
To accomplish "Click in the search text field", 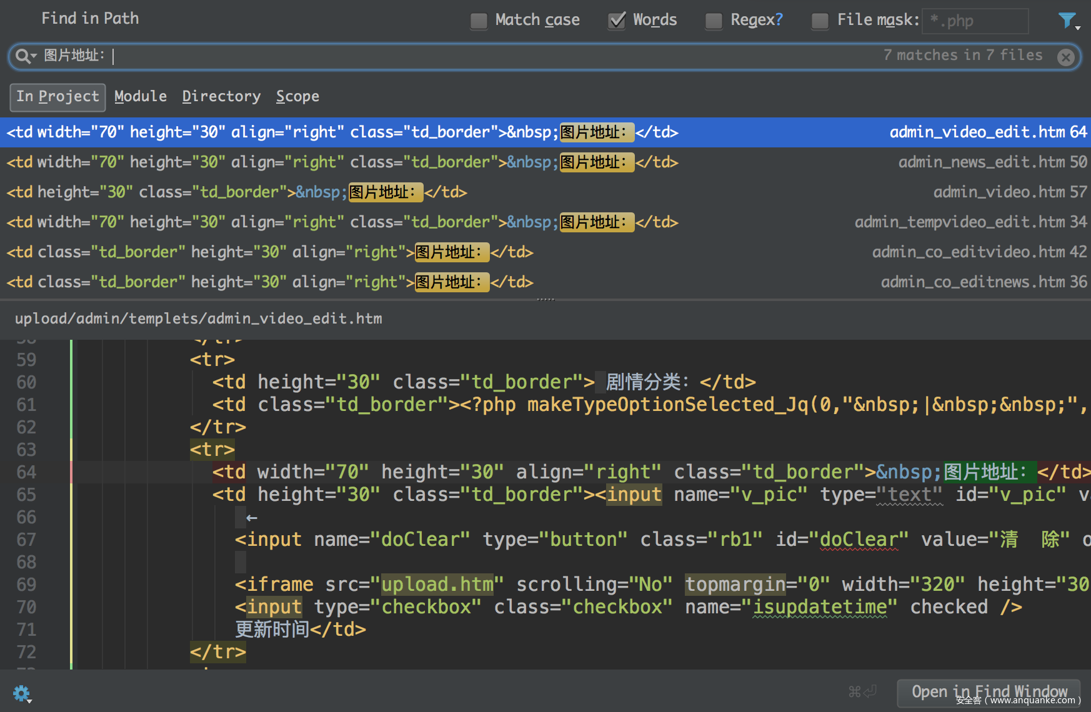I will [487, 56].
